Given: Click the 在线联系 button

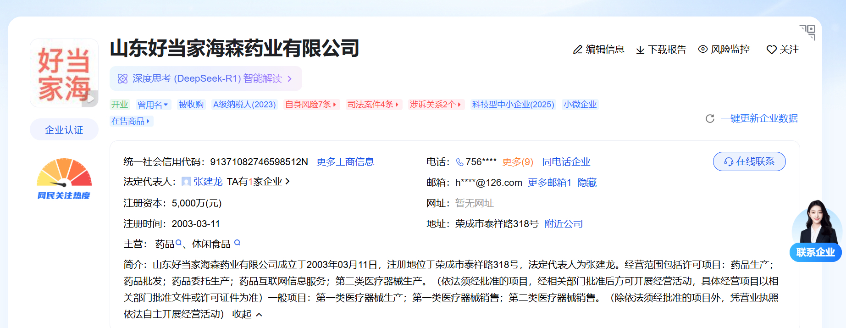Looking at the screenshot, I should 749,161.
